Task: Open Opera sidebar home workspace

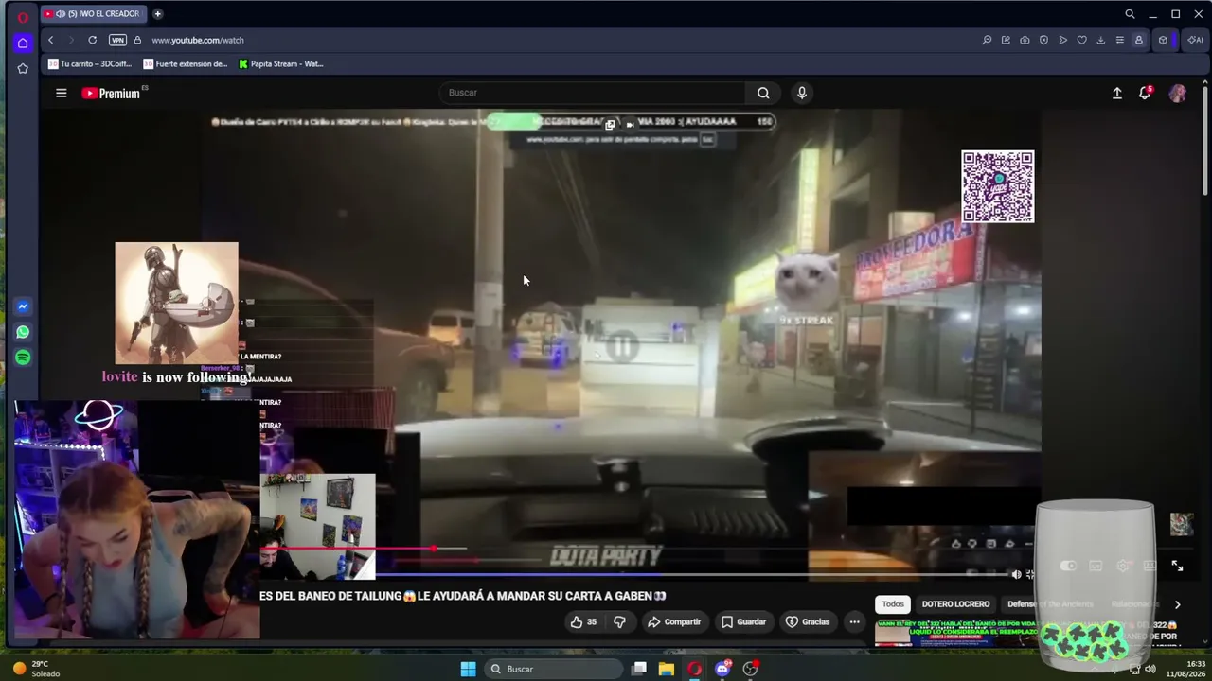Action: click(x=23, y=43)
